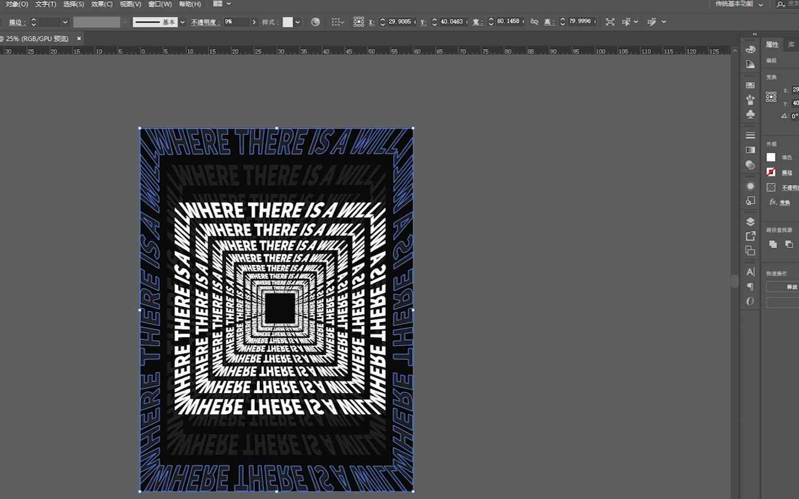Open the 传统基本功能 workspace switcher
This screenshot has width=799, height=499.
[x=739, y=4]
